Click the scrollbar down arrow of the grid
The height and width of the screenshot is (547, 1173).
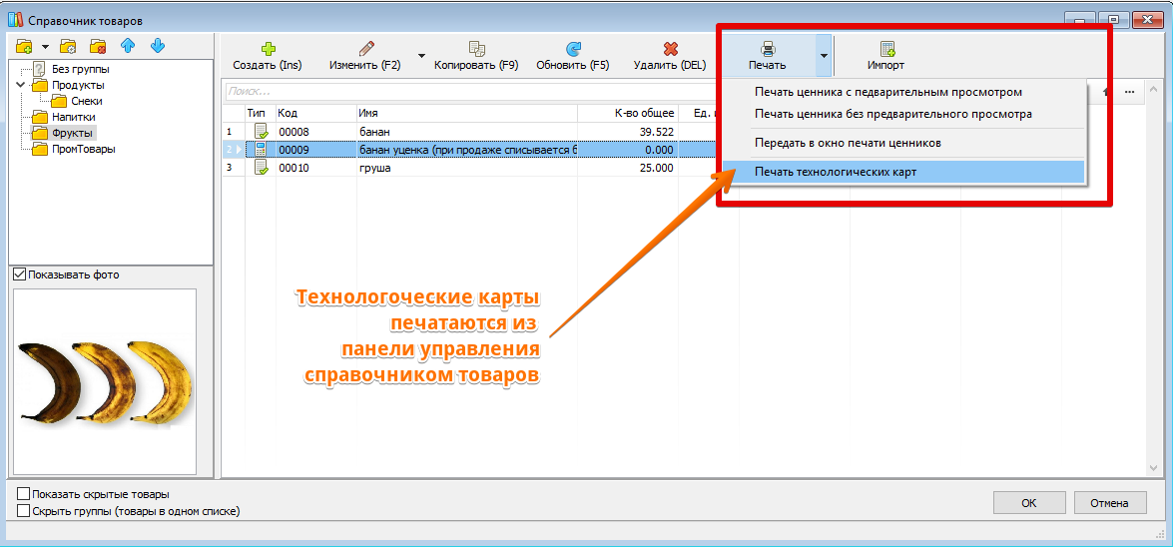[1153, 468]
